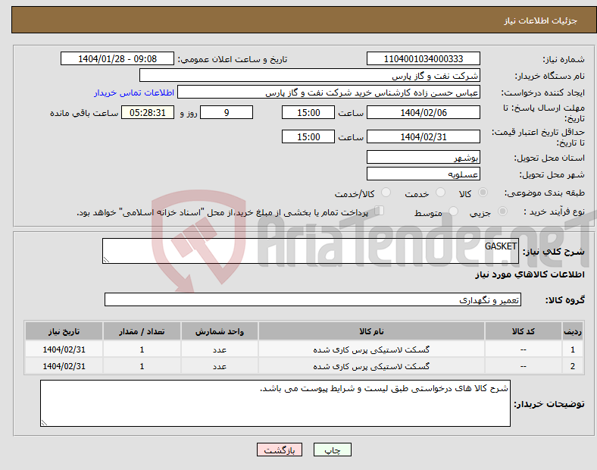Click the چاپ (print) button
This screenshot has height=470, width=597.
332,450
